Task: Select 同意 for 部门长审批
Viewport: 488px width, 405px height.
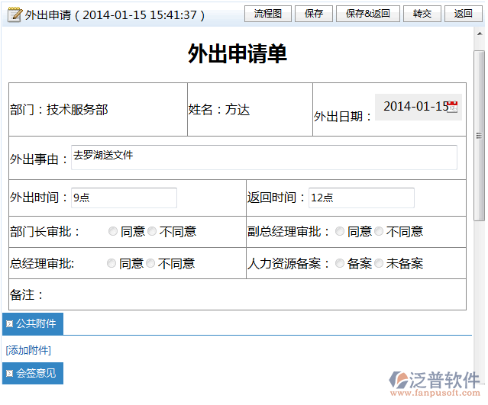Action: [113, 232]
